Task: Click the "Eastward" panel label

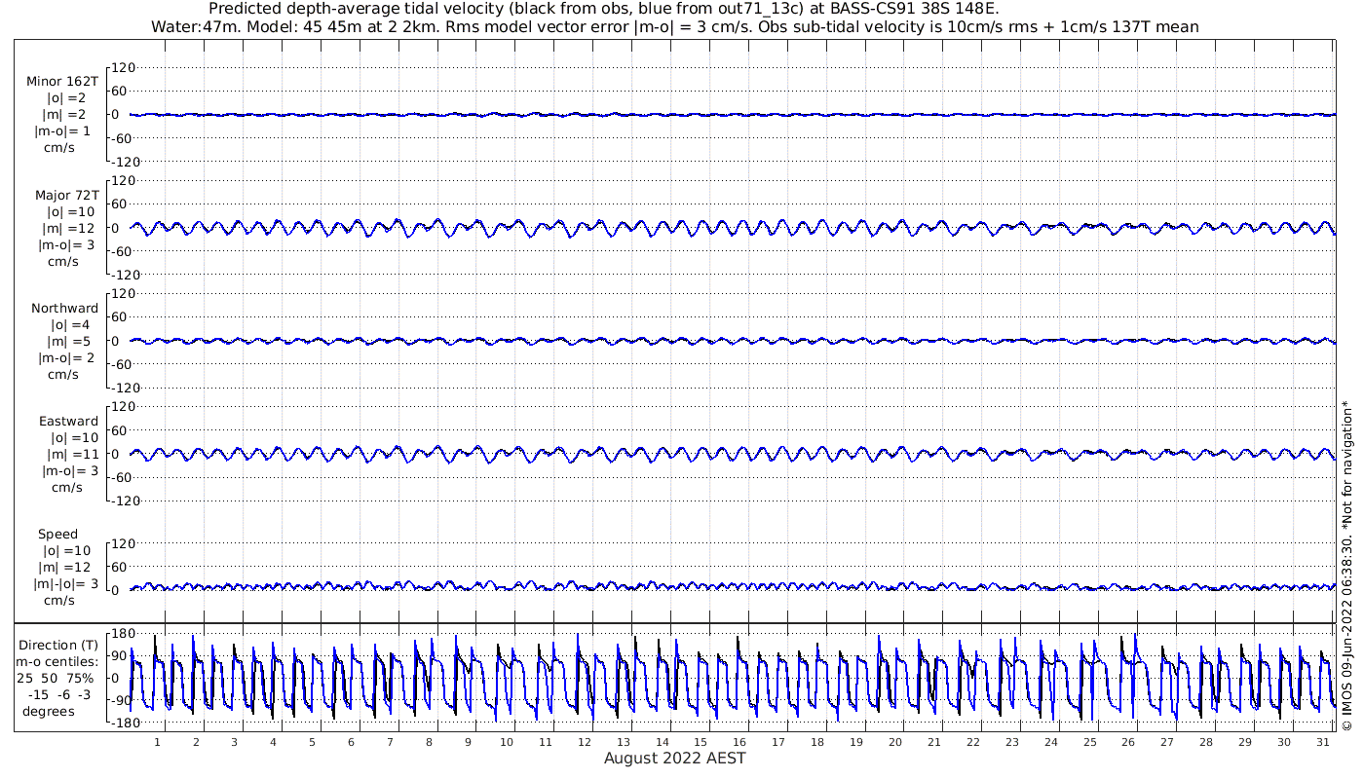Action: (68, 421)
